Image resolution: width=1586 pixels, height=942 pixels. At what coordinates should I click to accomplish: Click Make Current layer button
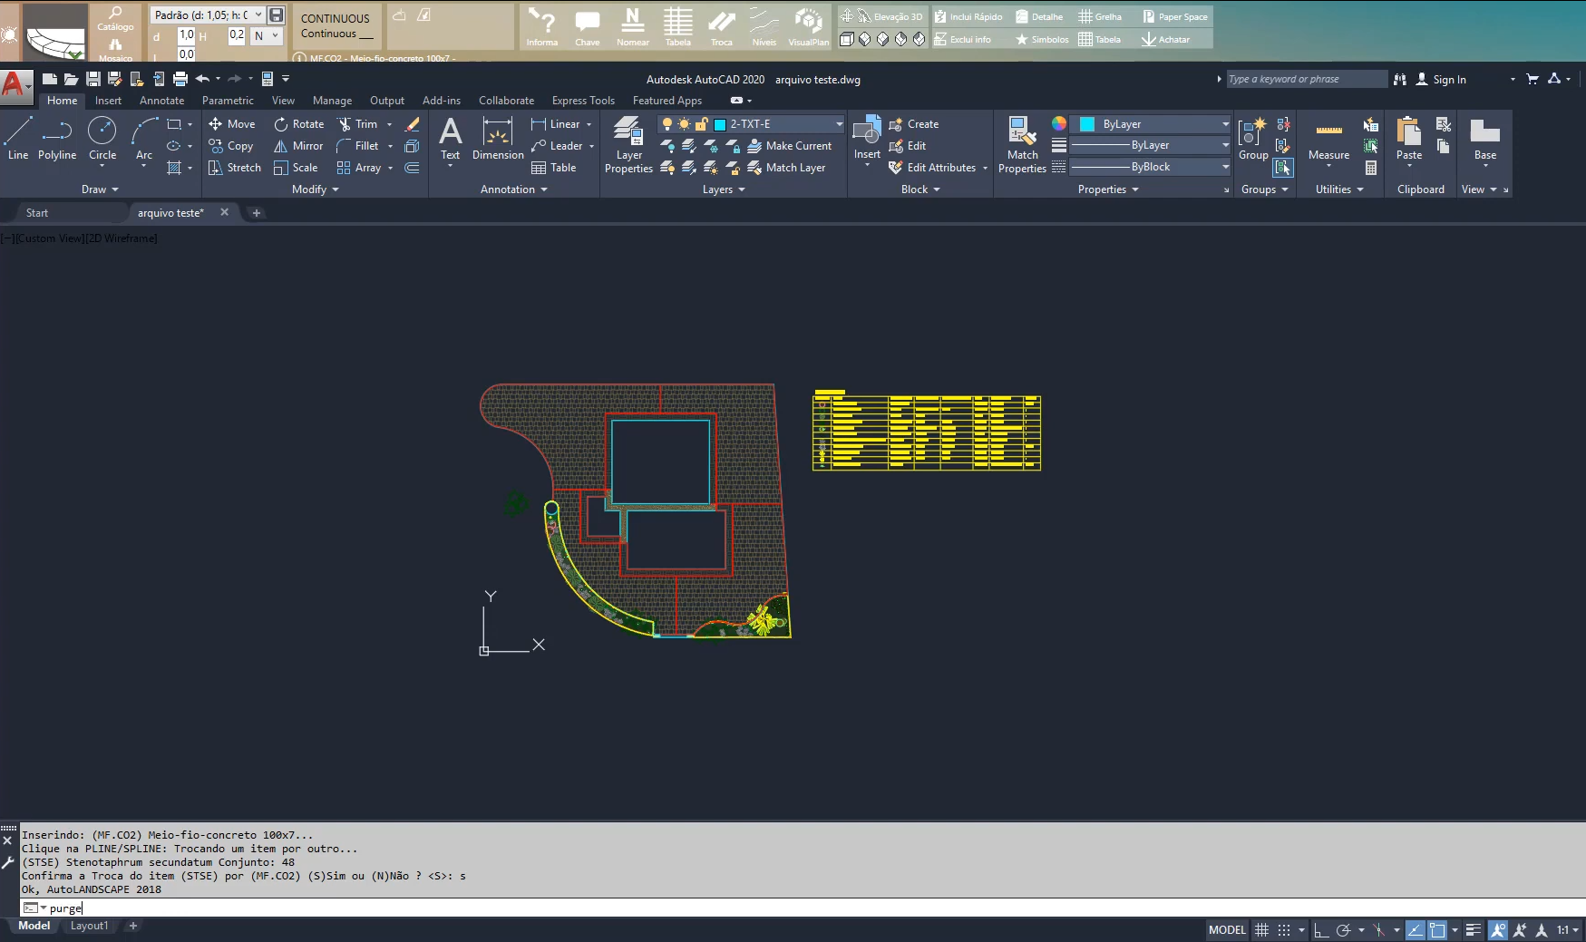click(789, 146)
